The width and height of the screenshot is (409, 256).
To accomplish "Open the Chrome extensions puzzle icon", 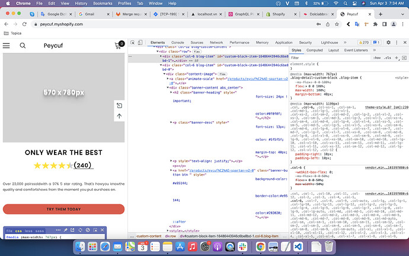I will (375, 24).
